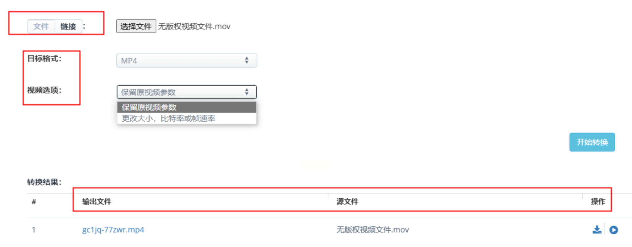This screenshot has width=632, height=247.
Task: Click the 输出文件 column header
Action: coord(97,201)
